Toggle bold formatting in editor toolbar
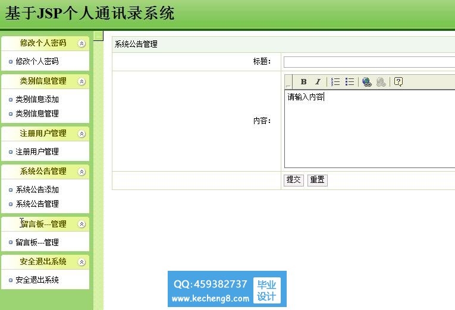455x310 pixels. coord(303,82)
